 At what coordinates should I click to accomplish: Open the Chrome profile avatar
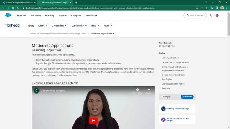pos(222,8)
